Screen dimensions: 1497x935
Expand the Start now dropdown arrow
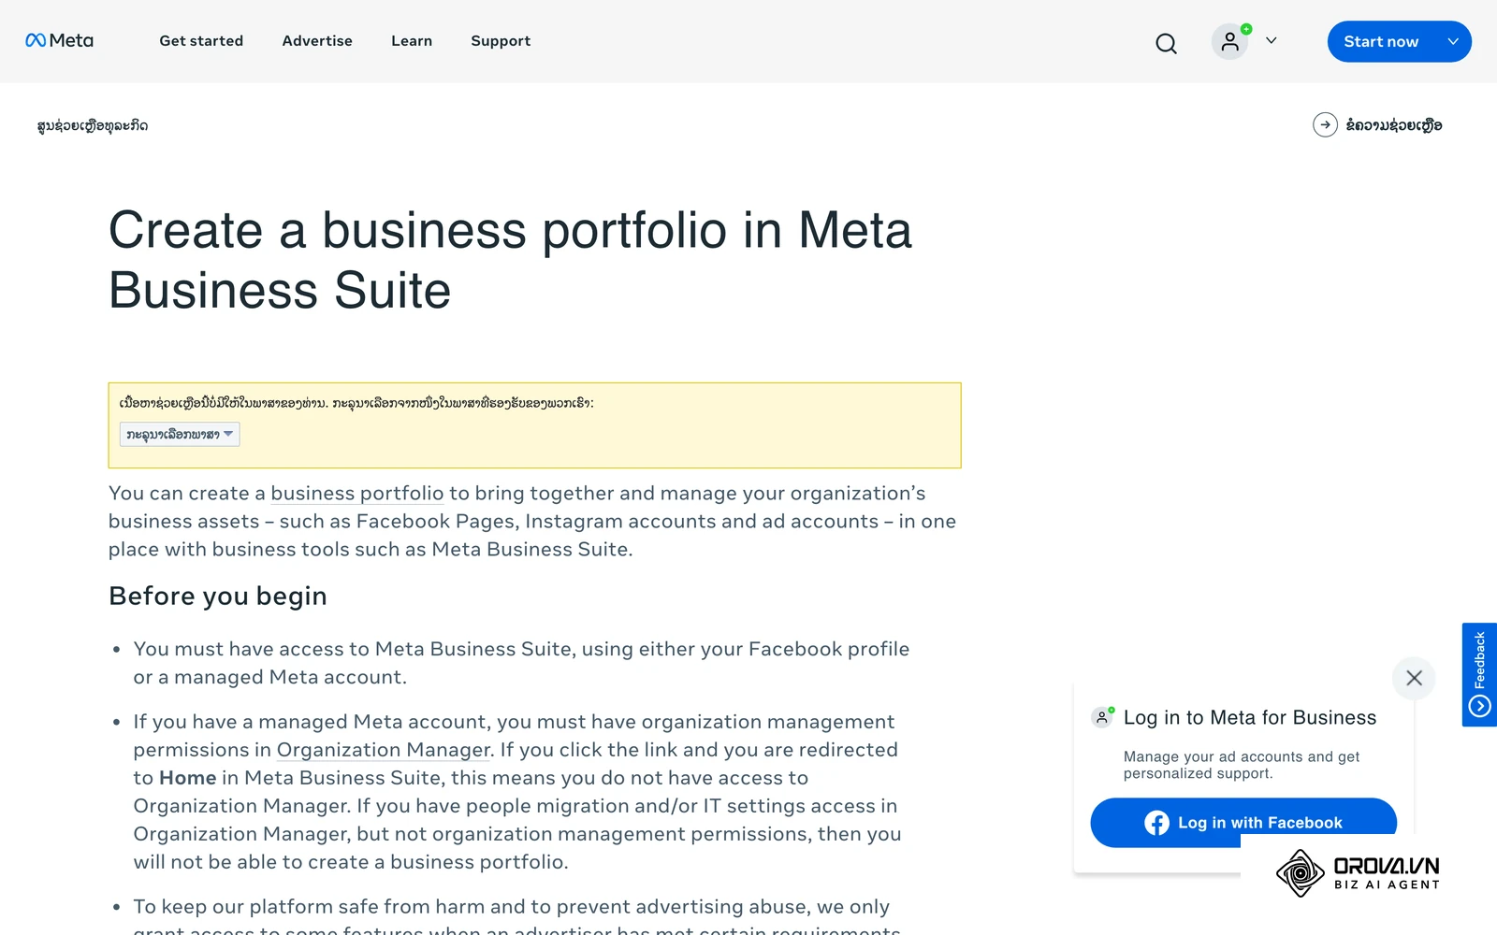(x=1453, y=41)
